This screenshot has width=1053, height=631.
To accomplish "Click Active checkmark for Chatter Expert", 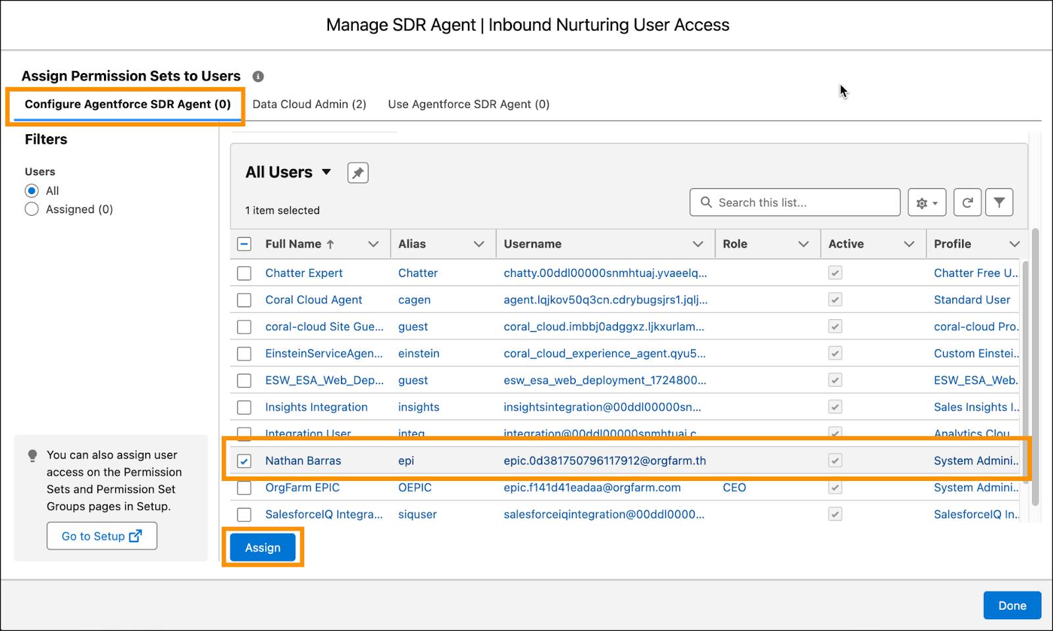I will pos(835,273).
